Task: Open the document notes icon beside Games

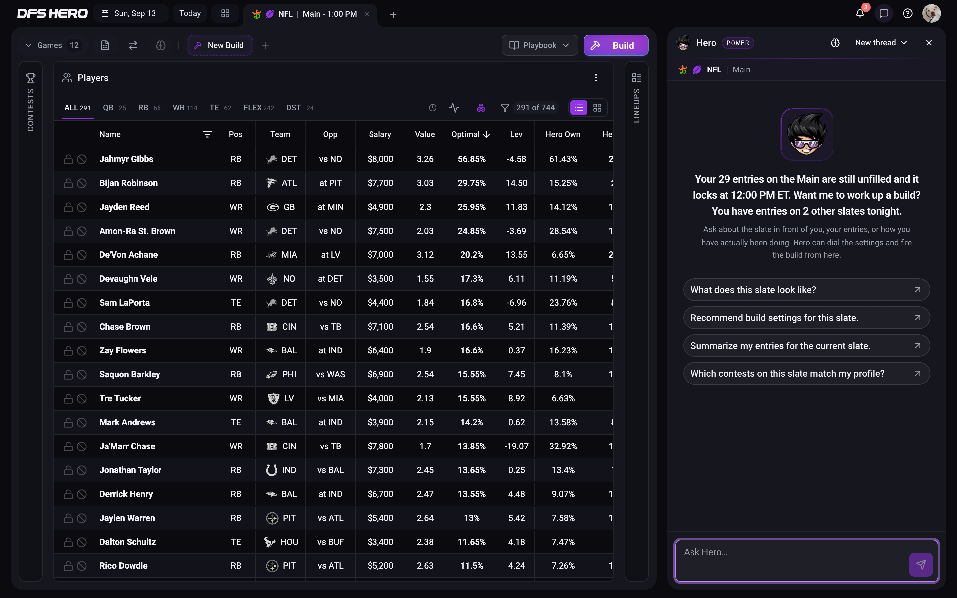Action: click(x=105, y=45)
